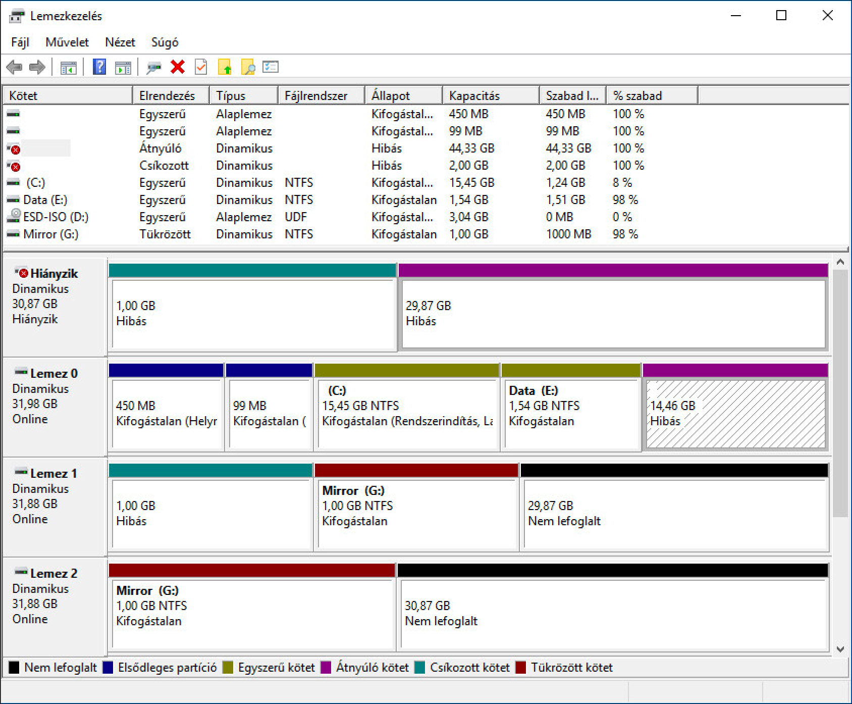Sort by the Szabad l... column header
852x704 pixels.
pos(573,95)
